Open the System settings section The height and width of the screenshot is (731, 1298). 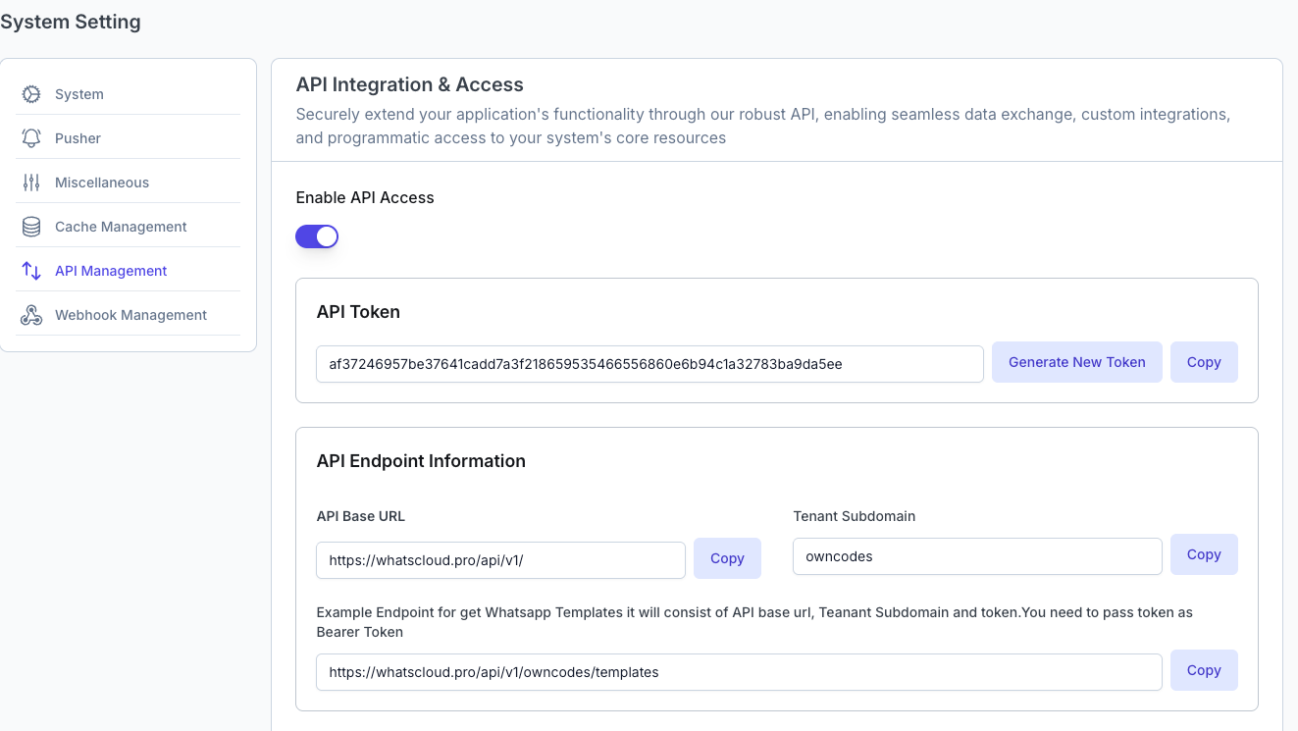point(79,93)
